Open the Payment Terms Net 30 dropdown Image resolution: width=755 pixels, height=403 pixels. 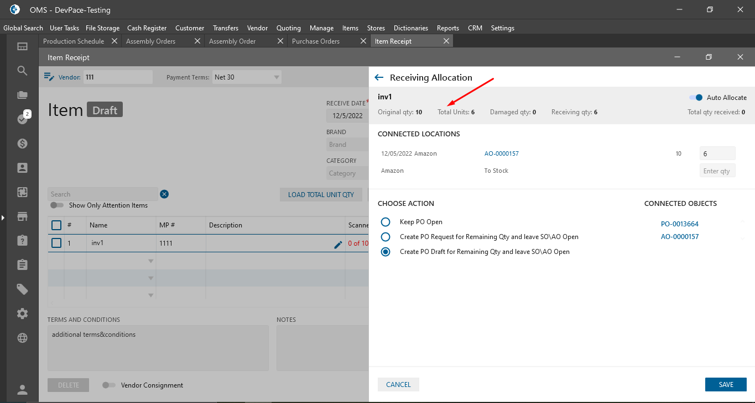[x=276, y=77]
